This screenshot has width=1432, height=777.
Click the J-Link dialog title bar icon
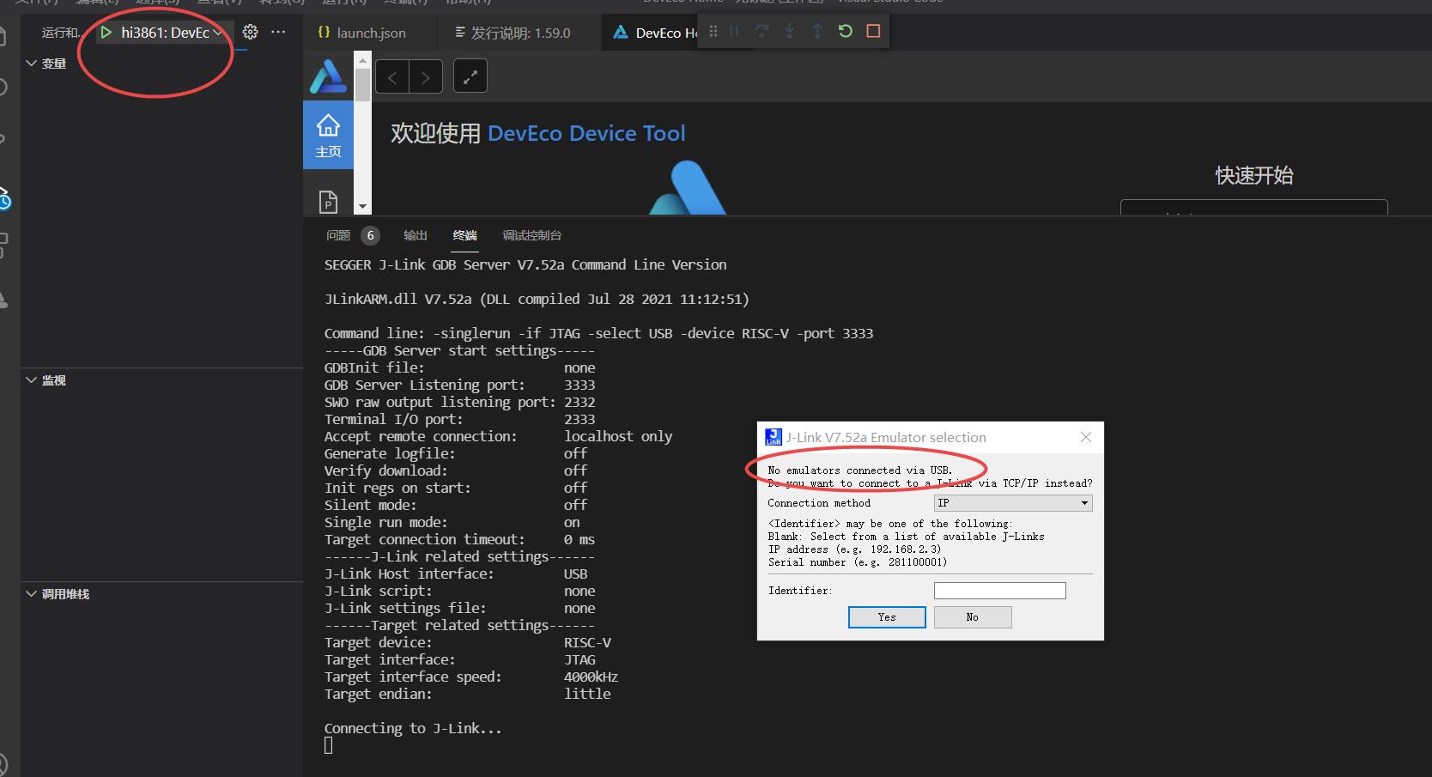(774, 437)
